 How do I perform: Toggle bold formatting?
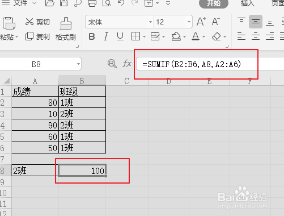(x=92, y=36)
